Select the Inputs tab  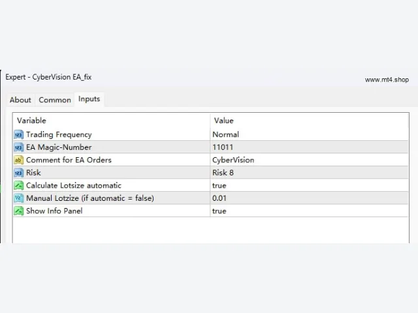tap(89, 99)
